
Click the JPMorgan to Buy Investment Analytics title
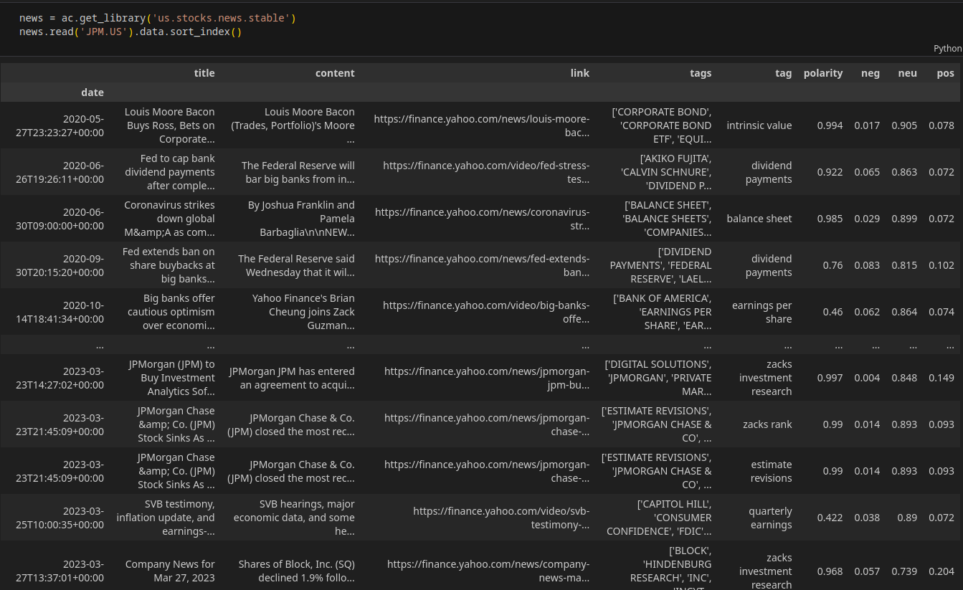point(171,378)
